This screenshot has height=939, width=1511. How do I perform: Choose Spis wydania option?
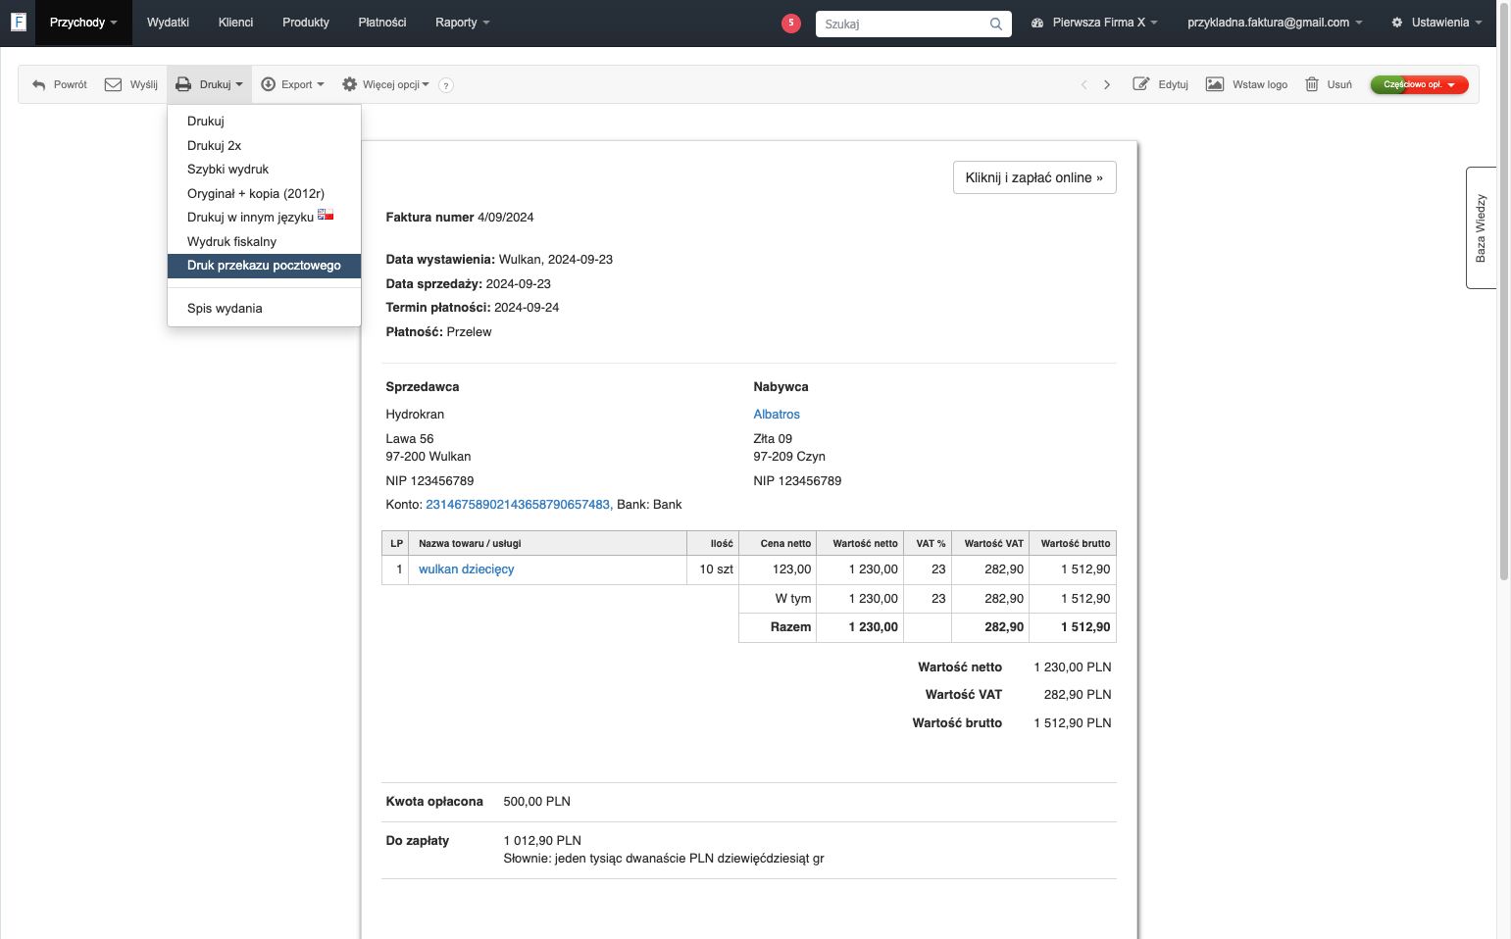(x=264, y=309)
